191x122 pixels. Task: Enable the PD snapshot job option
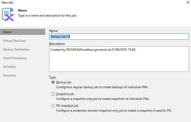[x=53, y=106]
